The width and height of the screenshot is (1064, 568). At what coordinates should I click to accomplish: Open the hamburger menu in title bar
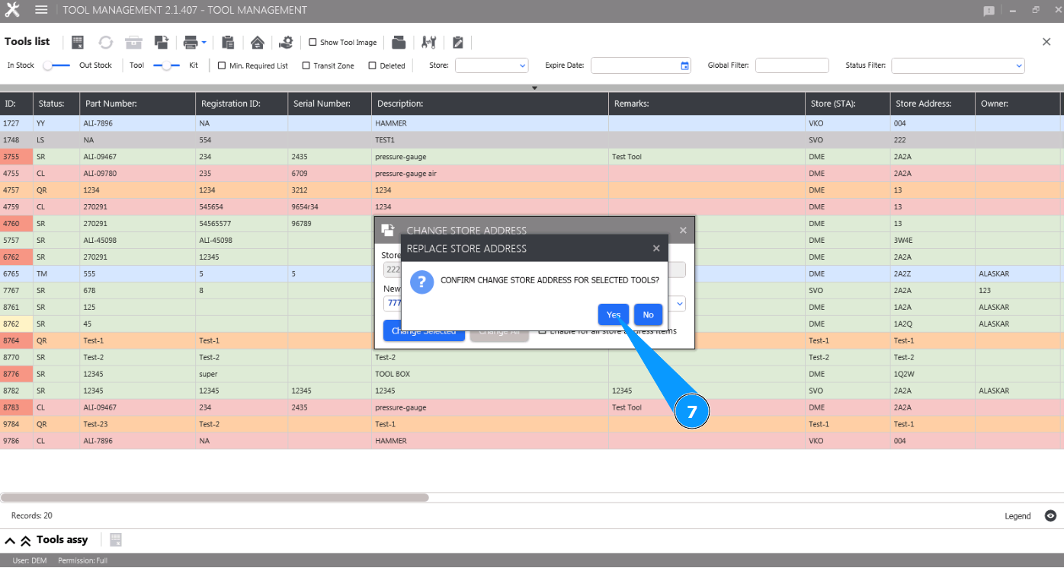[x=41, y=10]
